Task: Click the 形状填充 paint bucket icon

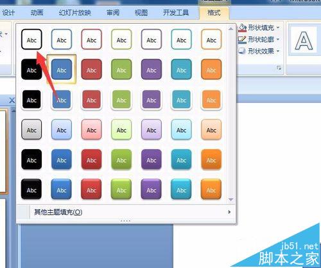Action: click(x=243, y=28)
